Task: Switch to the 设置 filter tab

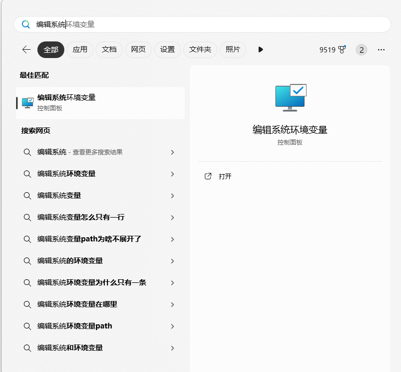Action: tap(167, 50)
